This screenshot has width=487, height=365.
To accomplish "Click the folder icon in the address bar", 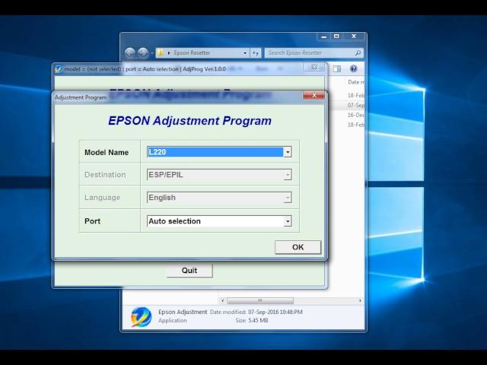I will [x=161, y=52].
